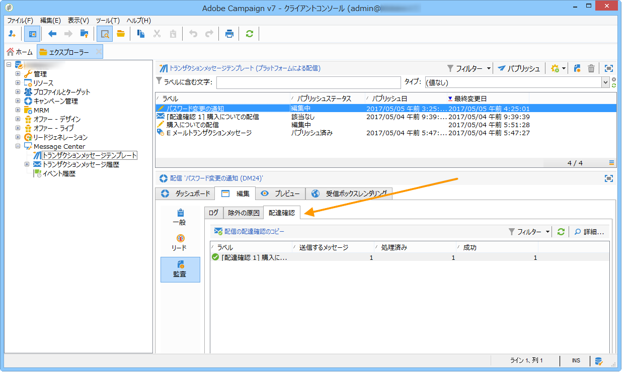Expand the 管理 tree node
This screenshot has width=629, height=381.
pyautogui.click(x=18, y=74)
